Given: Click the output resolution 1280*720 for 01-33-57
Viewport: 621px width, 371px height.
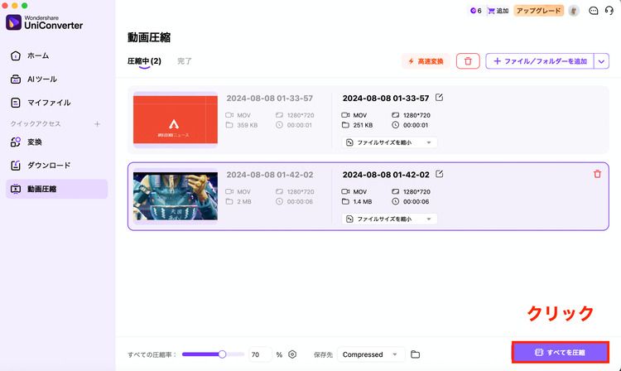Looking at the screenshot, I should (x=416, y=115).
